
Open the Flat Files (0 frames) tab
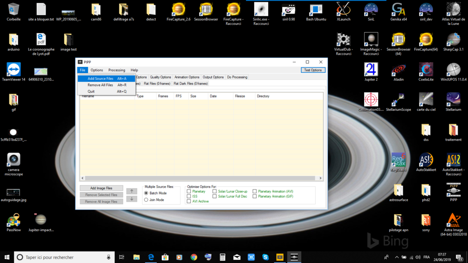pos(157,84)
